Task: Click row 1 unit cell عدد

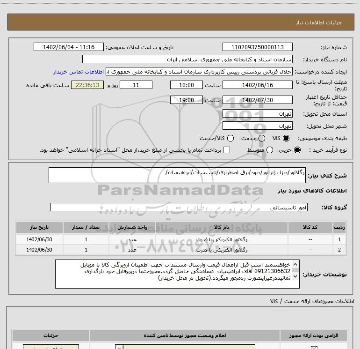Action: (132, 239)
